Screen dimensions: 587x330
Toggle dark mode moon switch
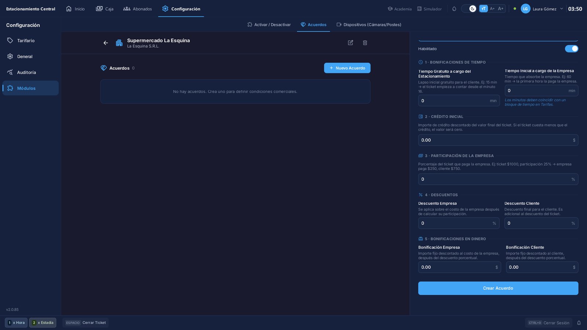468,9
